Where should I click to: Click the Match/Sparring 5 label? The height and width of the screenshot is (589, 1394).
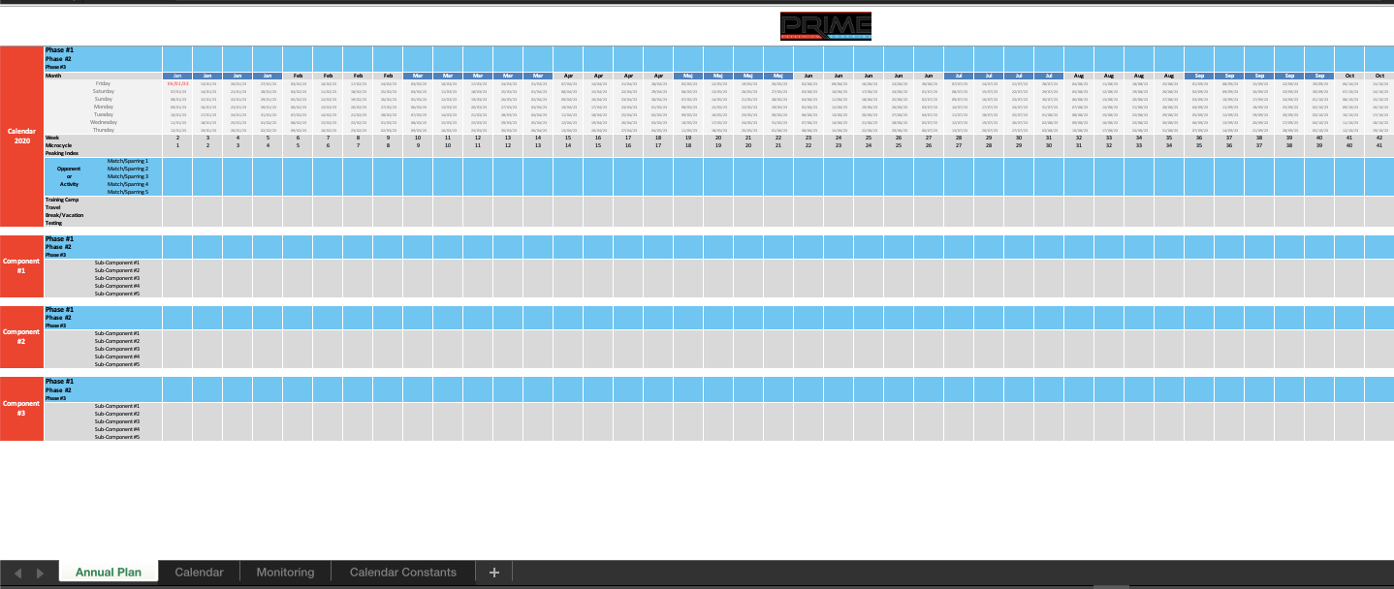(x=127, y=192)
